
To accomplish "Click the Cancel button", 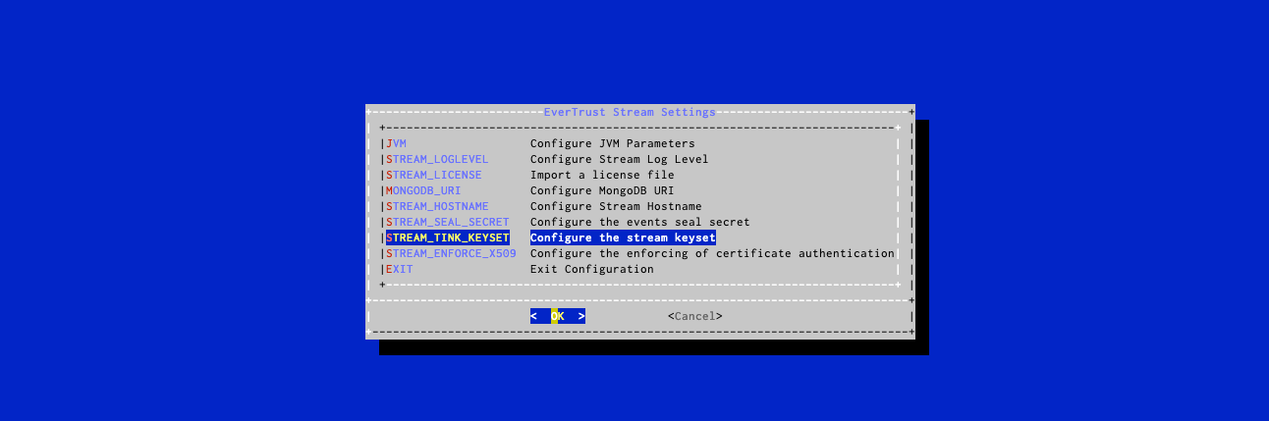I will (x=695, y=316).
